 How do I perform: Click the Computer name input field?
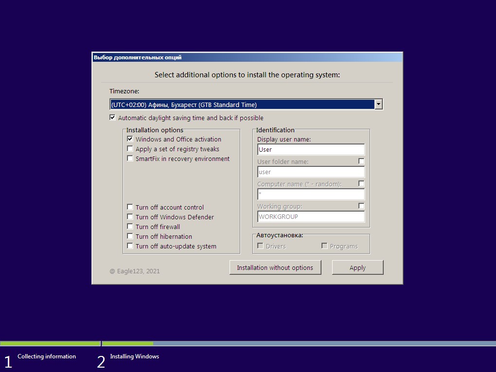pos(311,194)
